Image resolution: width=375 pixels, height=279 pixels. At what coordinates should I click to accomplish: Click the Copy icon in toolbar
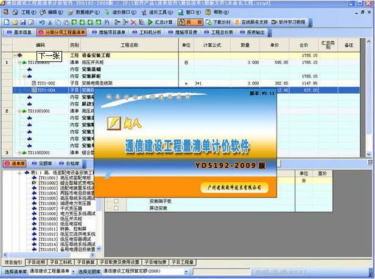point(58,22)
